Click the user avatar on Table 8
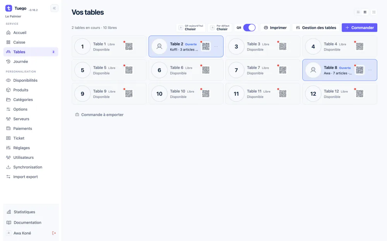 point(313,70)
